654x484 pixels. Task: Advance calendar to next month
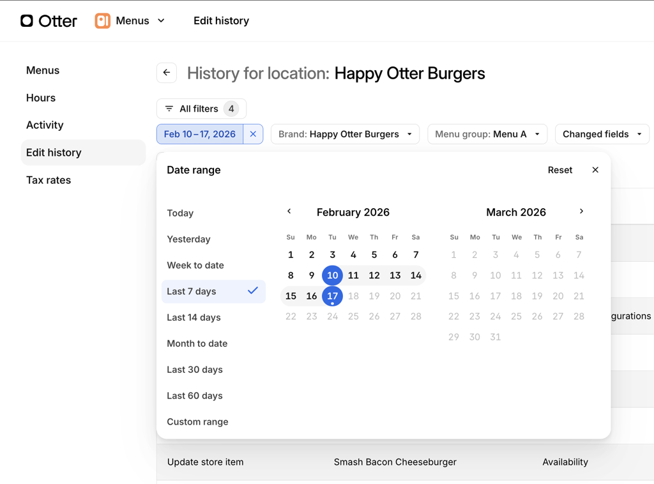pyautogui.click(x=581, y=211)
